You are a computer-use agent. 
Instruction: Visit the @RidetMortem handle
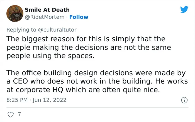(45, 17)
